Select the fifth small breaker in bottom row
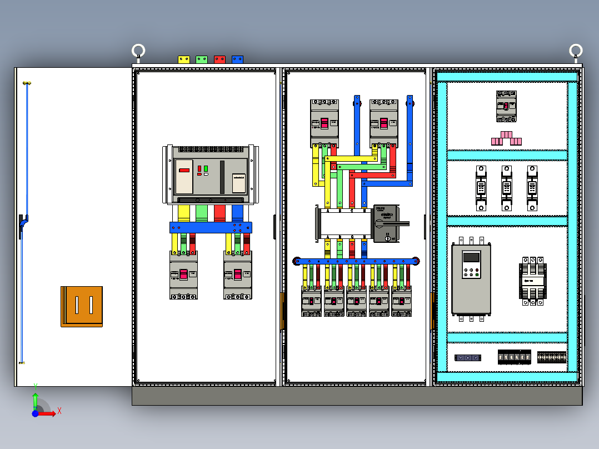 click(402, 301)
